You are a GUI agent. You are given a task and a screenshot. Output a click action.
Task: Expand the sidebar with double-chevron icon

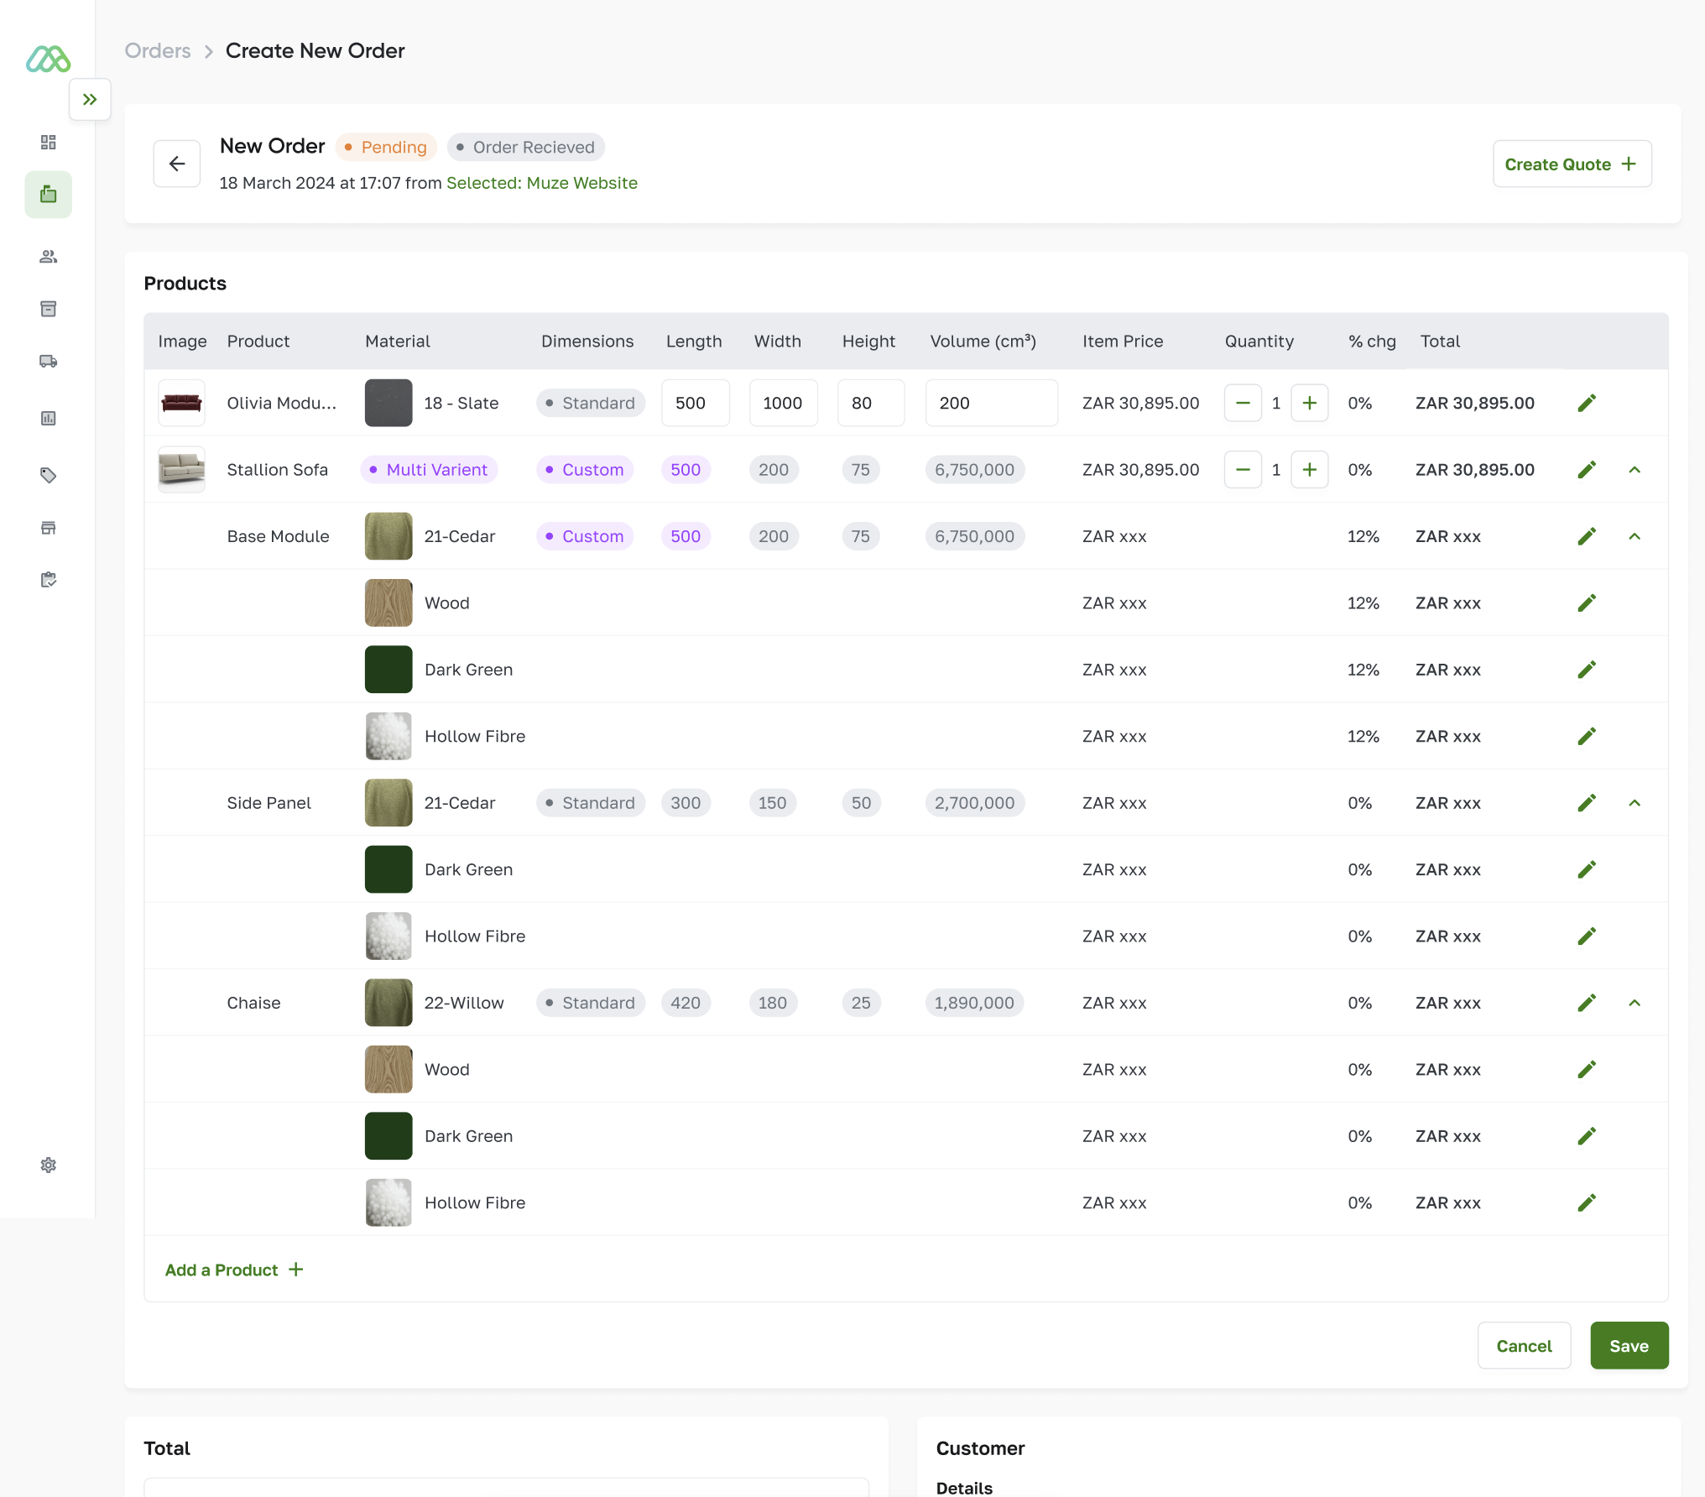click(90, 100)
